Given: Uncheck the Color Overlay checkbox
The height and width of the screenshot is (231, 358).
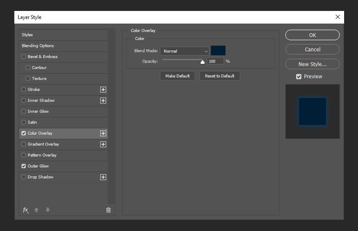Looking at the screenshot, I should [24, 133].
